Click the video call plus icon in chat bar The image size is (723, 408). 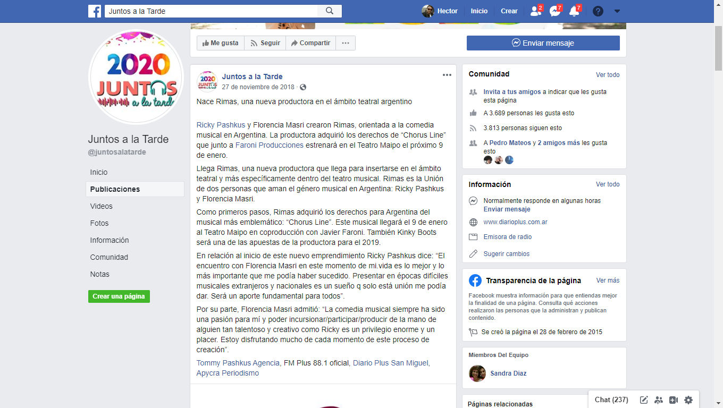[x=674, y=400]
